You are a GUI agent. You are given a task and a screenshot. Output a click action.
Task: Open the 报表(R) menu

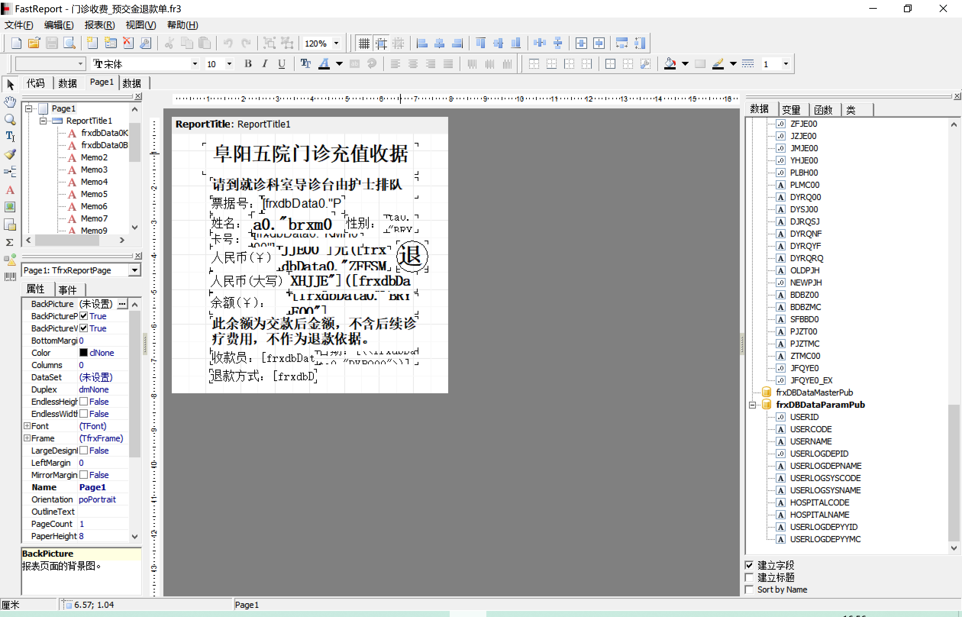click(x=99, y=25)
